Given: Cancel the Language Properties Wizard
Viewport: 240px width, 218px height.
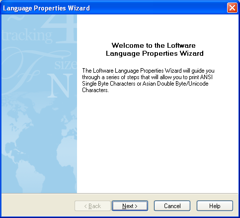Looking at the screenshot, I should [172, 206].
